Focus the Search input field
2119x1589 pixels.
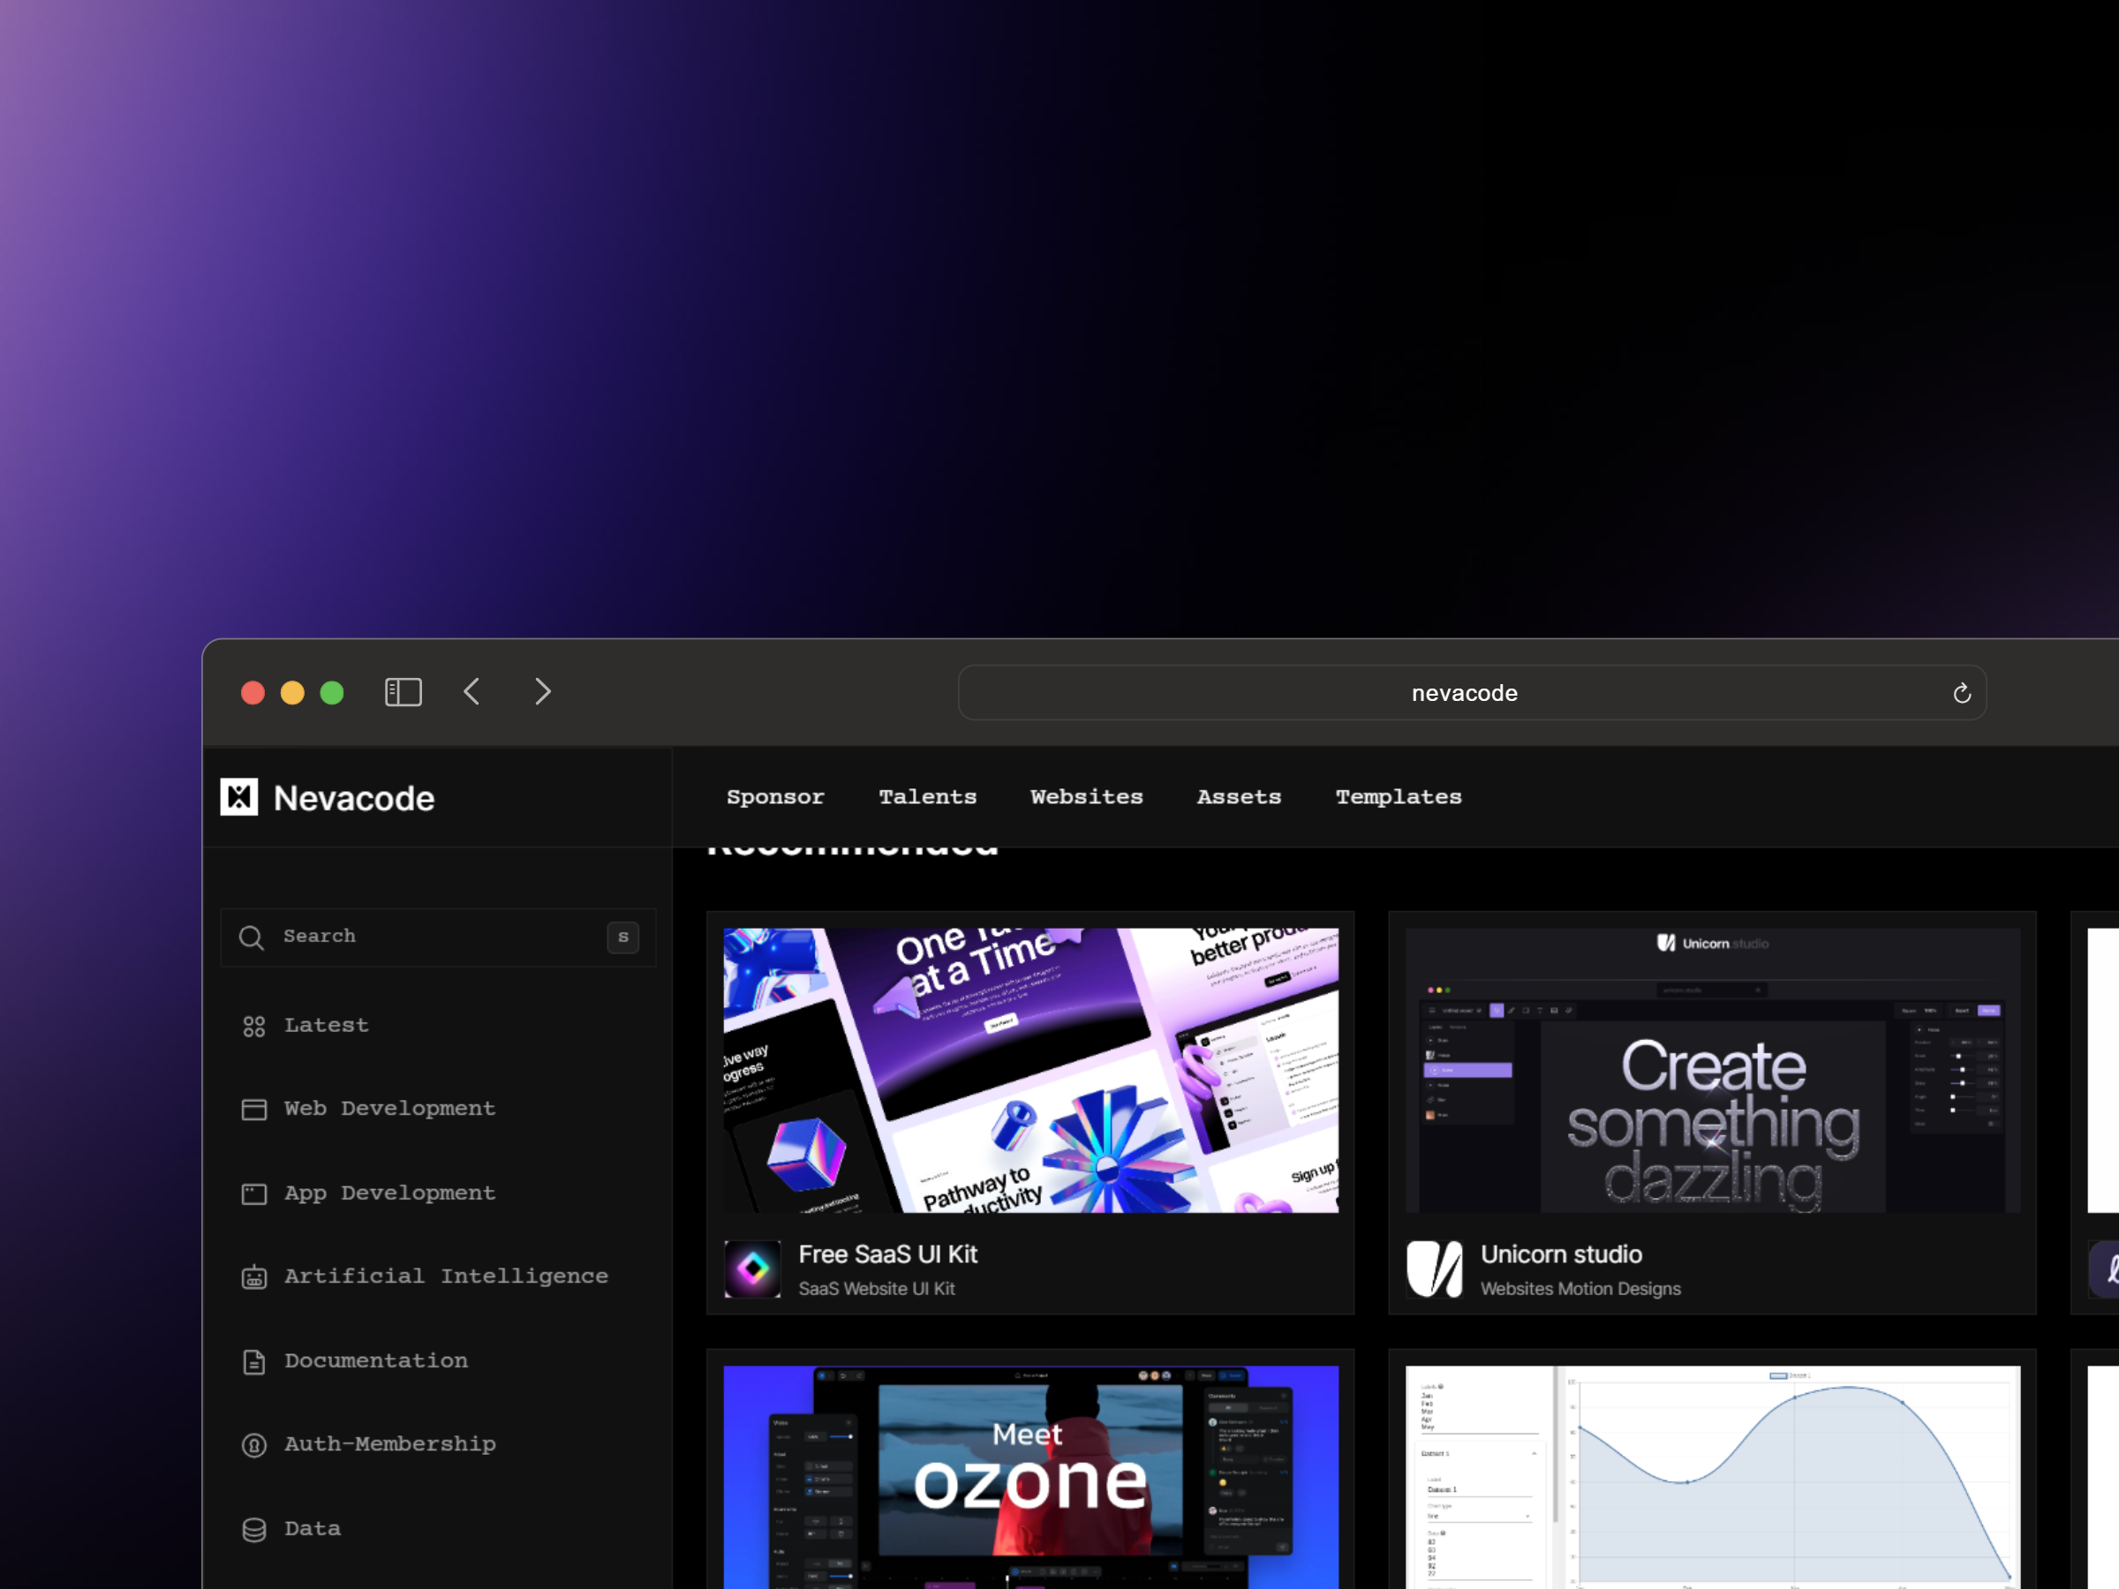click(438, 938)
